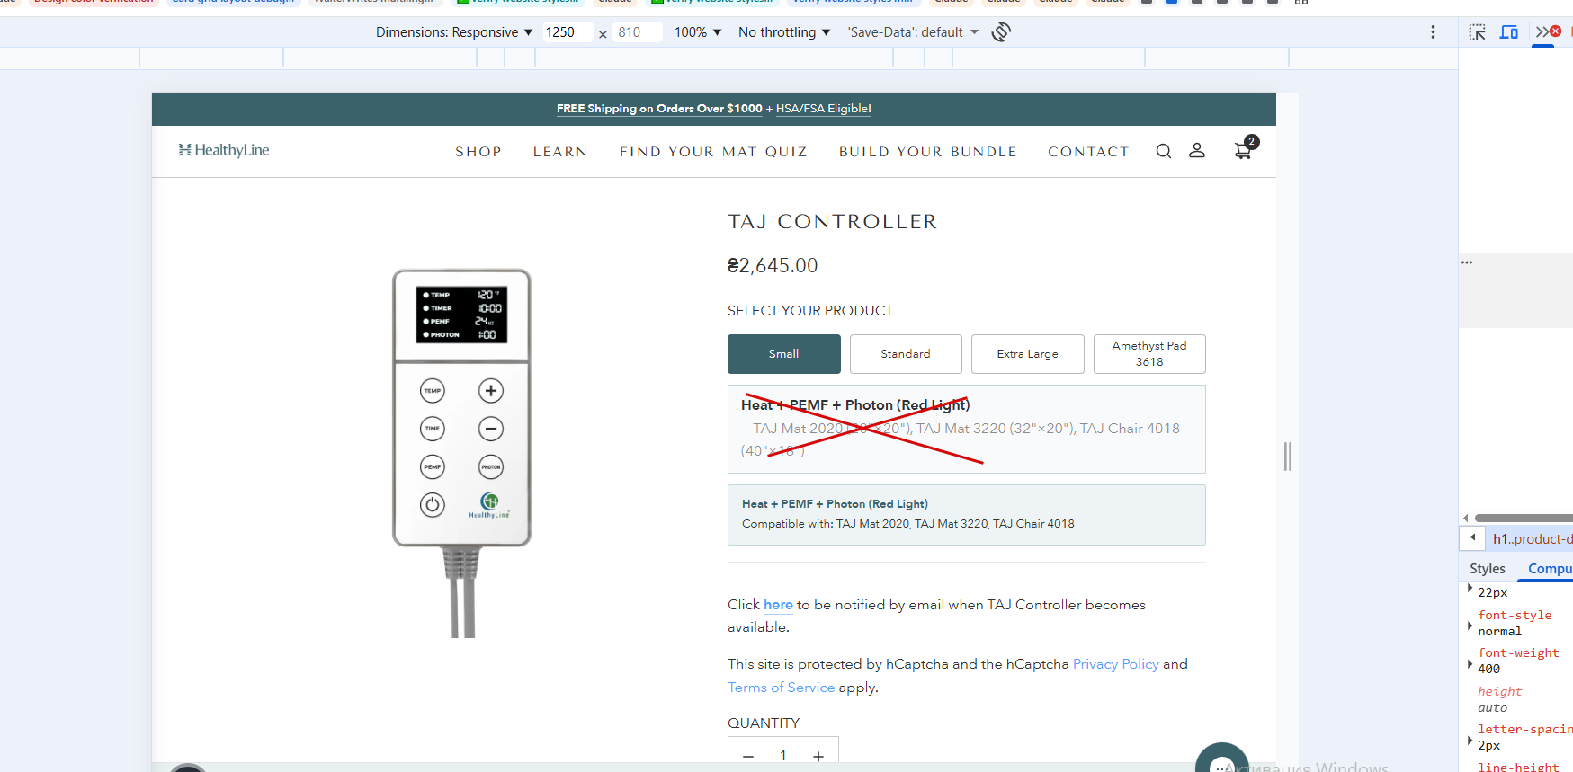The height and width of the screenshot is (772, 1573).
Task: Choose the 'Compatible with: TAJ Mat 2020' option card
Action: click(x=967, y=515)
